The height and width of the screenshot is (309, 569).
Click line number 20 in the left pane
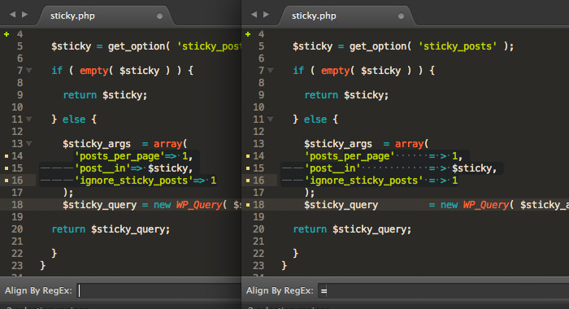pos(17,229)
